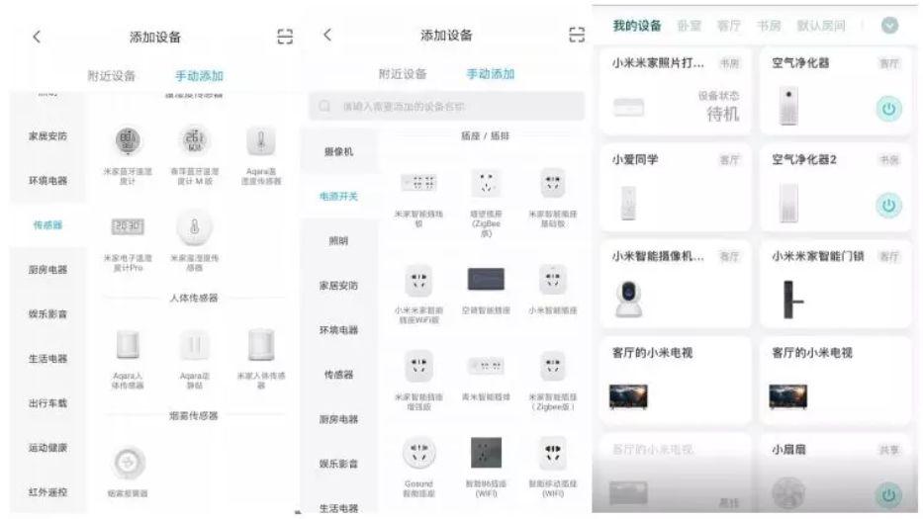Choose 墙壁插座 (ZigBee版) wall socket
Screen dimensions: 923x519
click(x=486, y=183)
